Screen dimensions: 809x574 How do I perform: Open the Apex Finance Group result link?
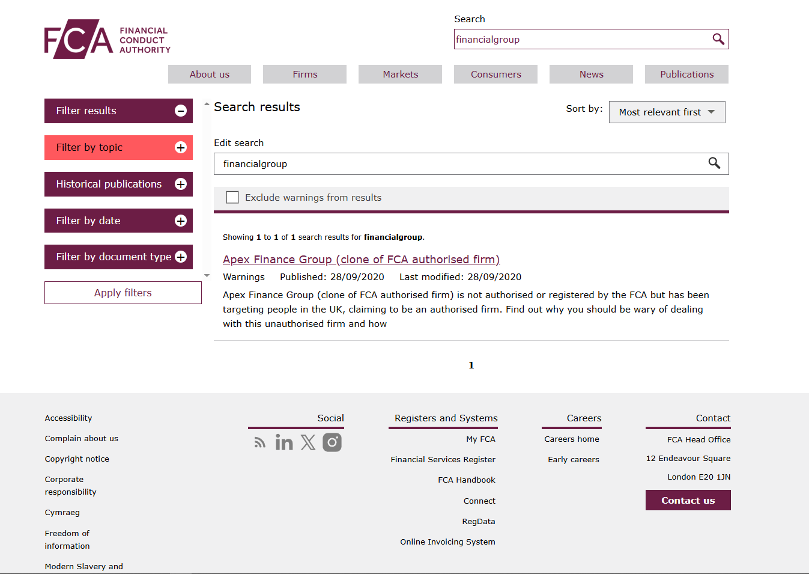(362, 259)
